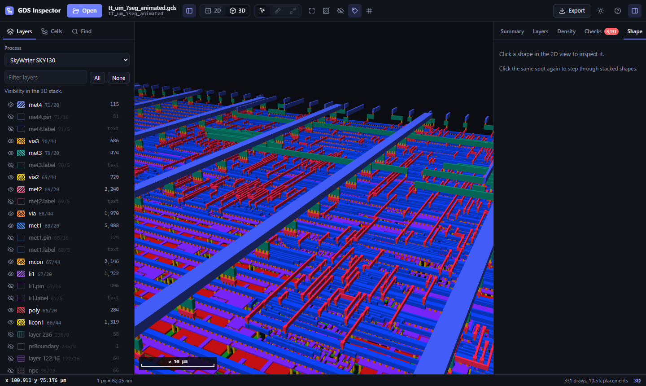Open help via question mark icon
The image size is (646, 386).
(x=618, y=11)
